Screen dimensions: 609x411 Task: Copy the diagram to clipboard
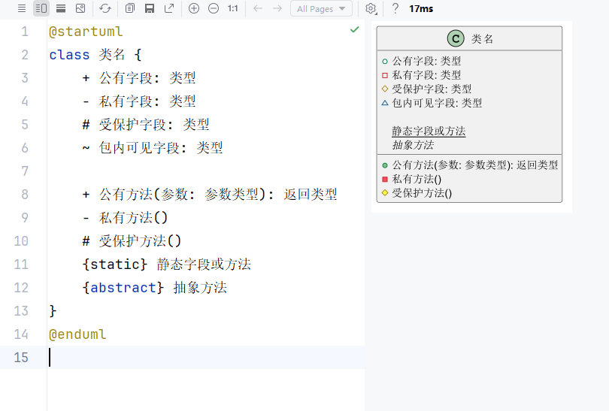click(x=130, y=8)
